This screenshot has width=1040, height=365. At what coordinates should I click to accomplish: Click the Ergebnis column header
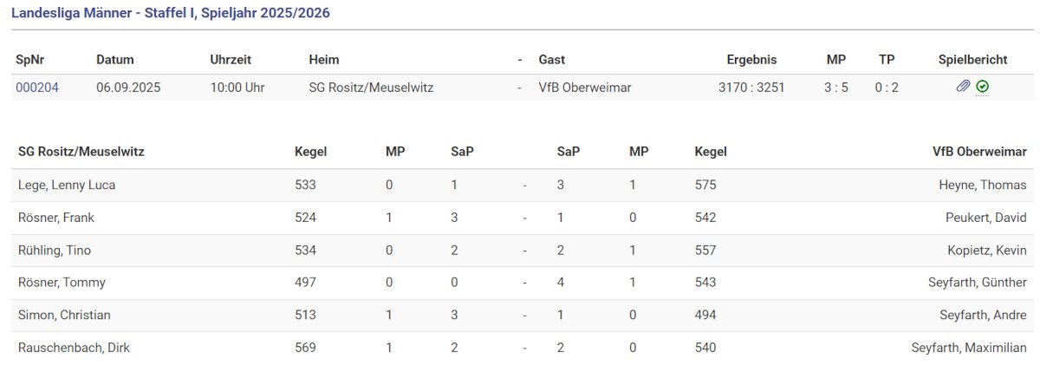(x=751, y=60)
